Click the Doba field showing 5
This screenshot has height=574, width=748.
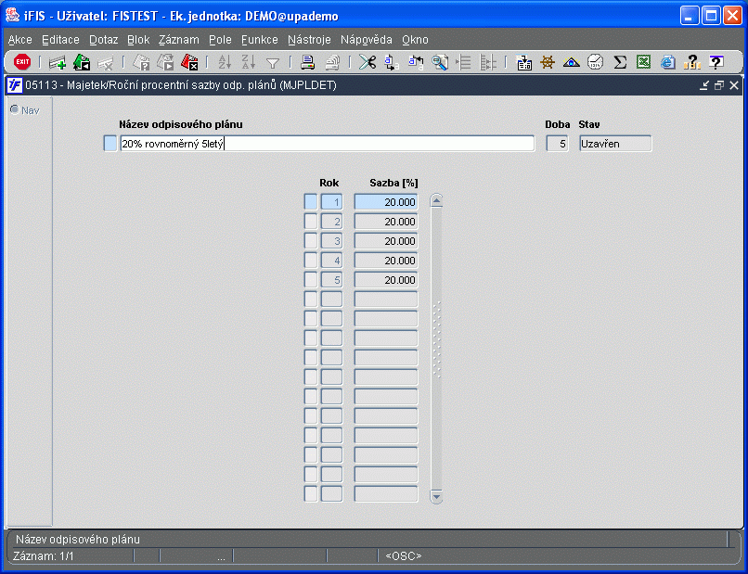point(557,144)
